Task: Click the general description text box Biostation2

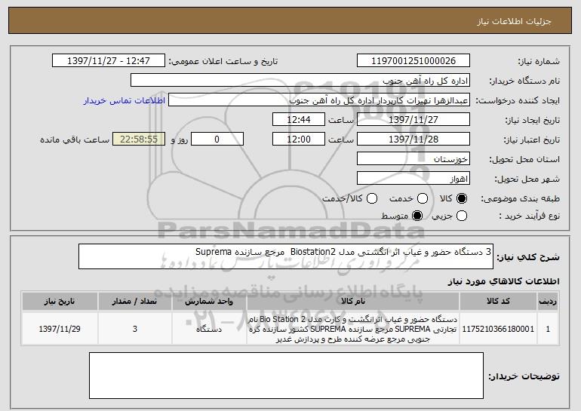Action: point(286,256)
